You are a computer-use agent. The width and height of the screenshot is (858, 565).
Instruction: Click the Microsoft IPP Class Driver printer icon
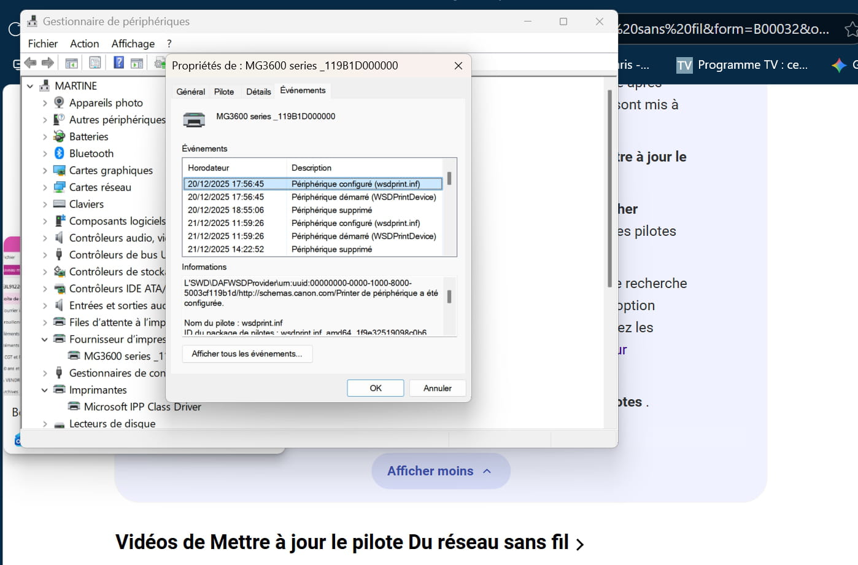coord(74,407)
